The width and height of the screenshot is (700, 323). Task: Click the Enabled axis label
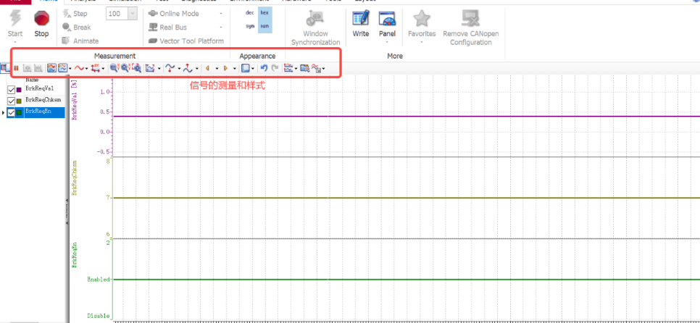[x=99, y=280]
